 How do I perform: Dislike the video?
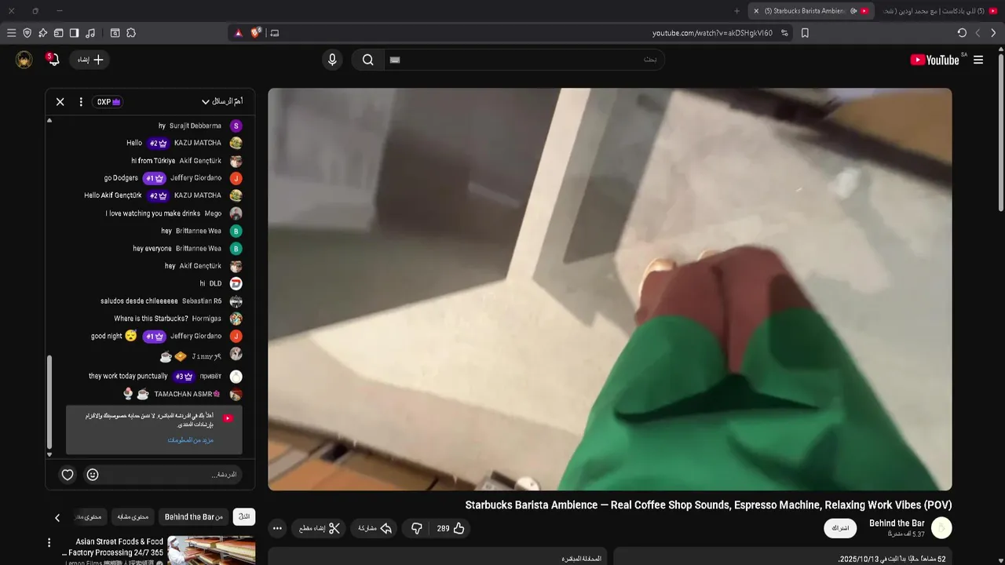(x=417, y=529)
